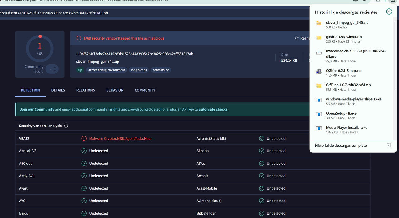Switch to the DETECTION tab
The height and width of the screenshot is (218, 399).
tap(30, 90)
